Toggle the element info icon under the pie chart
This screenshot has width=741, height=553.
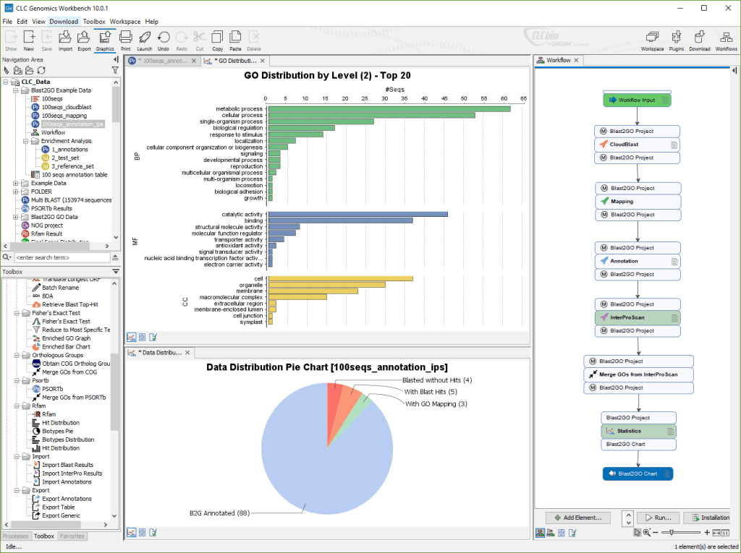click(x=153, y=532)
